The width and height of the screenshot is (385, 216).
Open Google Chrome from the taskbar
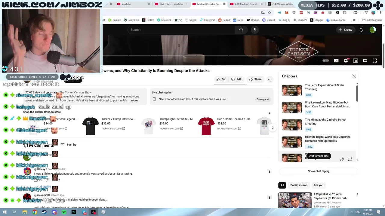(35, 212)
